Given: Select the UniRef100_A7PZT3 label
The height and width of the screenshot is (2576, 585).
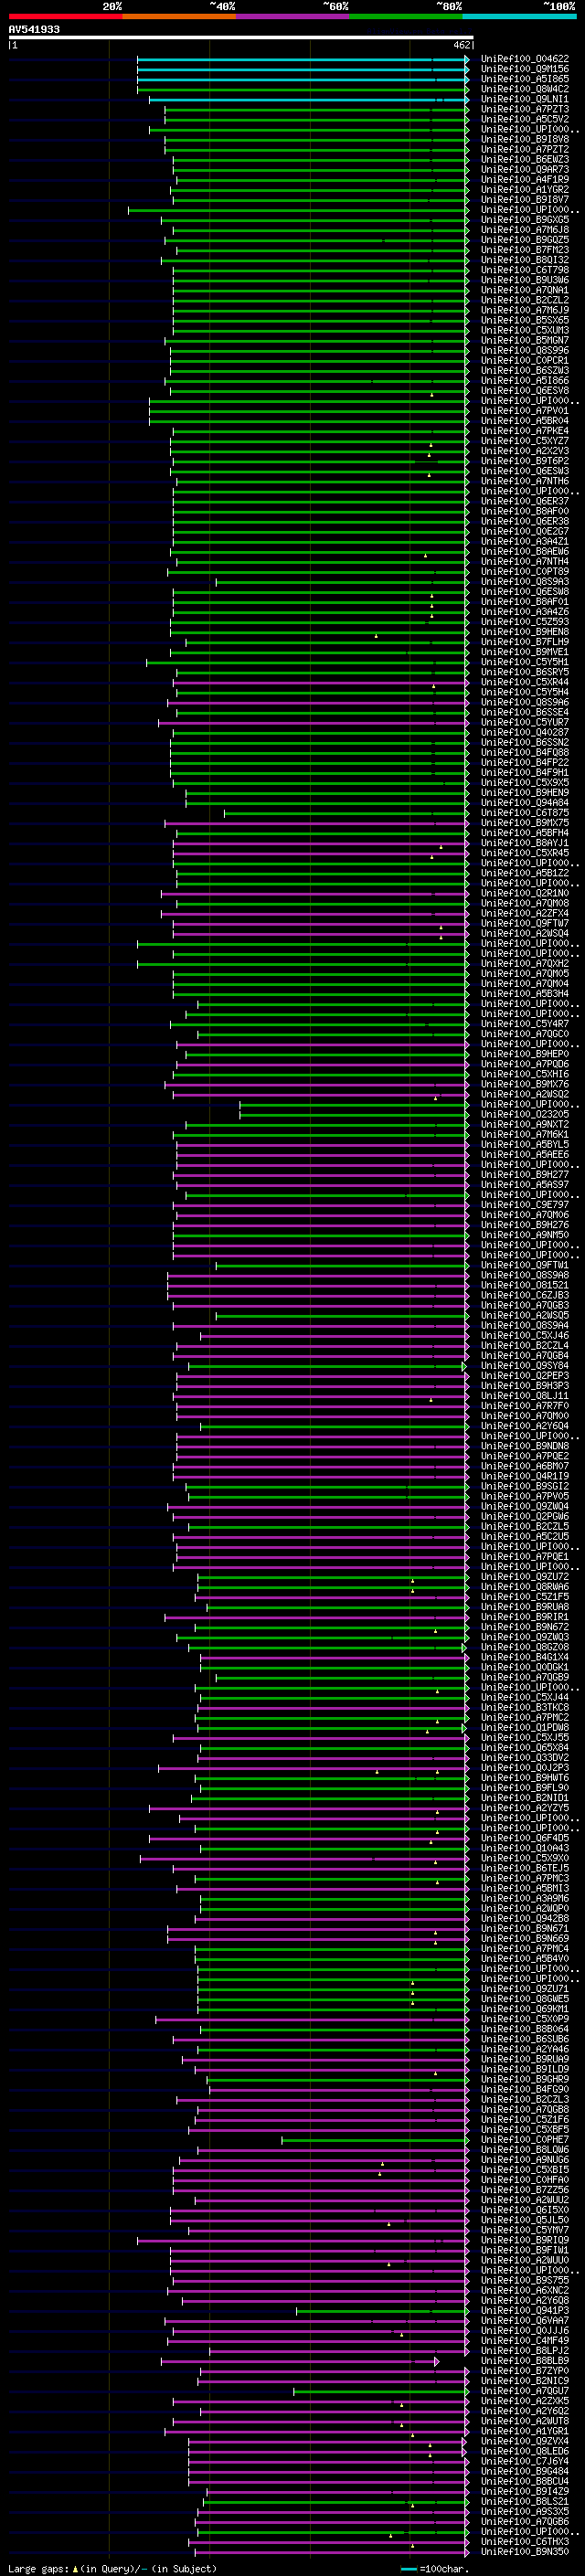Looking at the screenshot, I should coord(525,109).
